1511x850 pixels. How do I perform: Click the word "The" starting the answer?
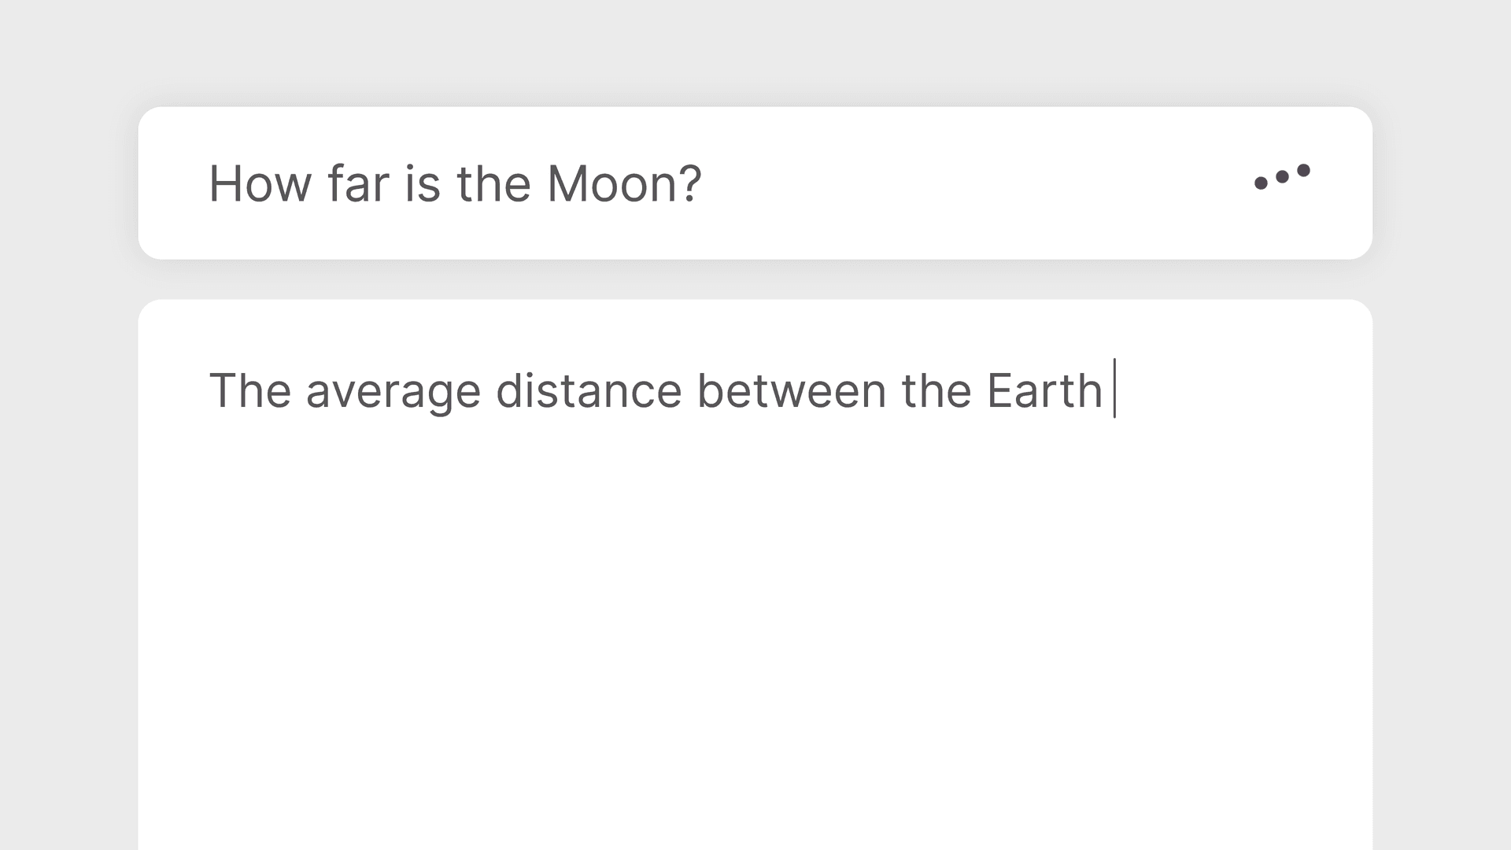click(250, 391)
